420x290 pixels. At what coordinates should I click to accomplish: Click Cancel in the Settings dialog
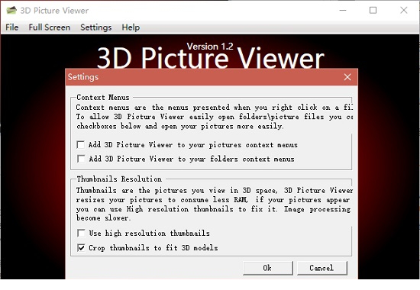(x=322, y=268)
